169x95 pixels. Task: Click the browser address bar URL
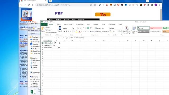point(54,5)
